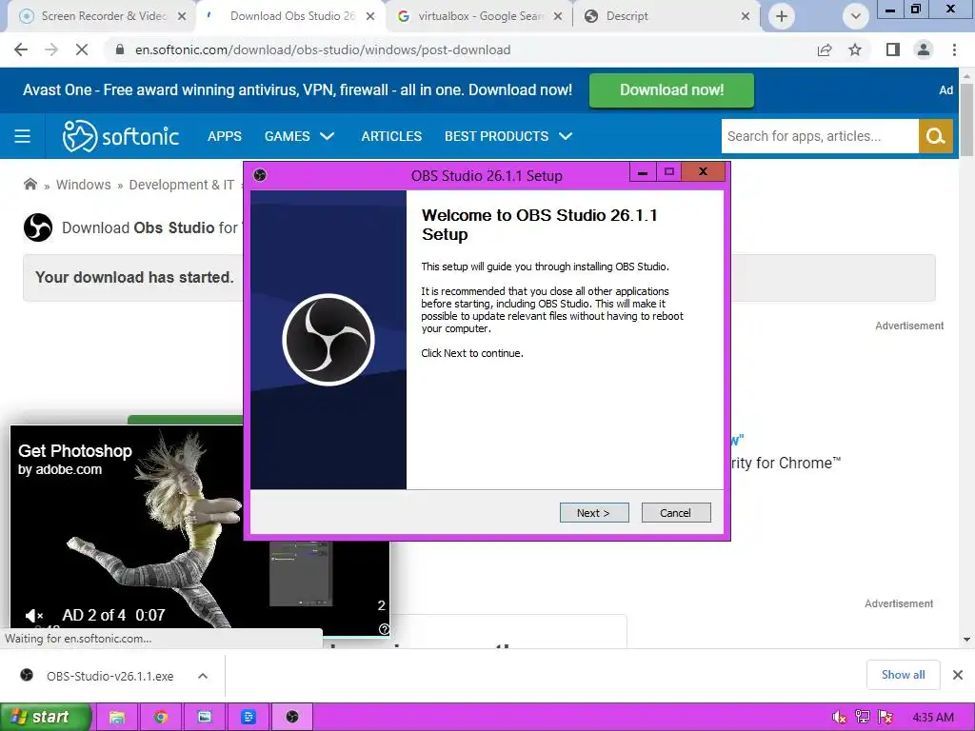Image resolution: width=975 pixels, height=731 pixels.
Task: Click the OBS Studio logo beside download title
Action: [38, 227]
